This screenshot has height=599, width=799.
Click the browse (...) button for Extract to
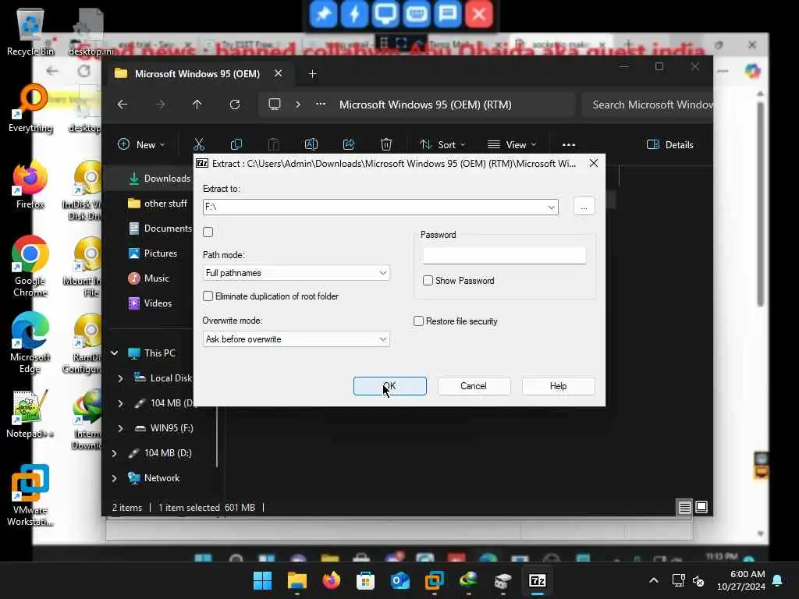(584, 207)
